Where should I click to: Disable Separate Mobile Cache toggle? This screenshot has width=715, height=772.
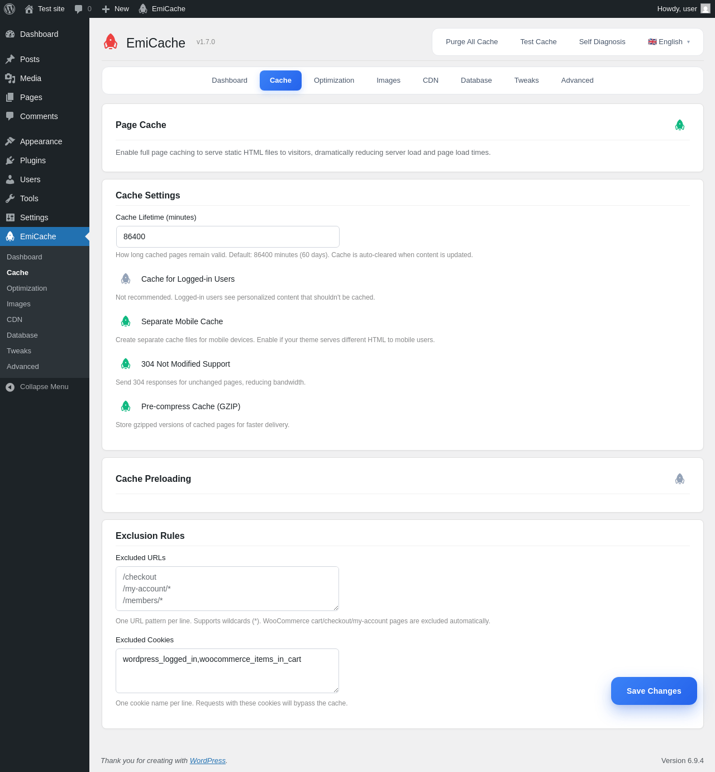pos(126,321)
